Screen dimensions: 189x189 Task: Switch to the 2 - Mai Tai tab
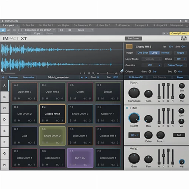click(x=28, y=25)
